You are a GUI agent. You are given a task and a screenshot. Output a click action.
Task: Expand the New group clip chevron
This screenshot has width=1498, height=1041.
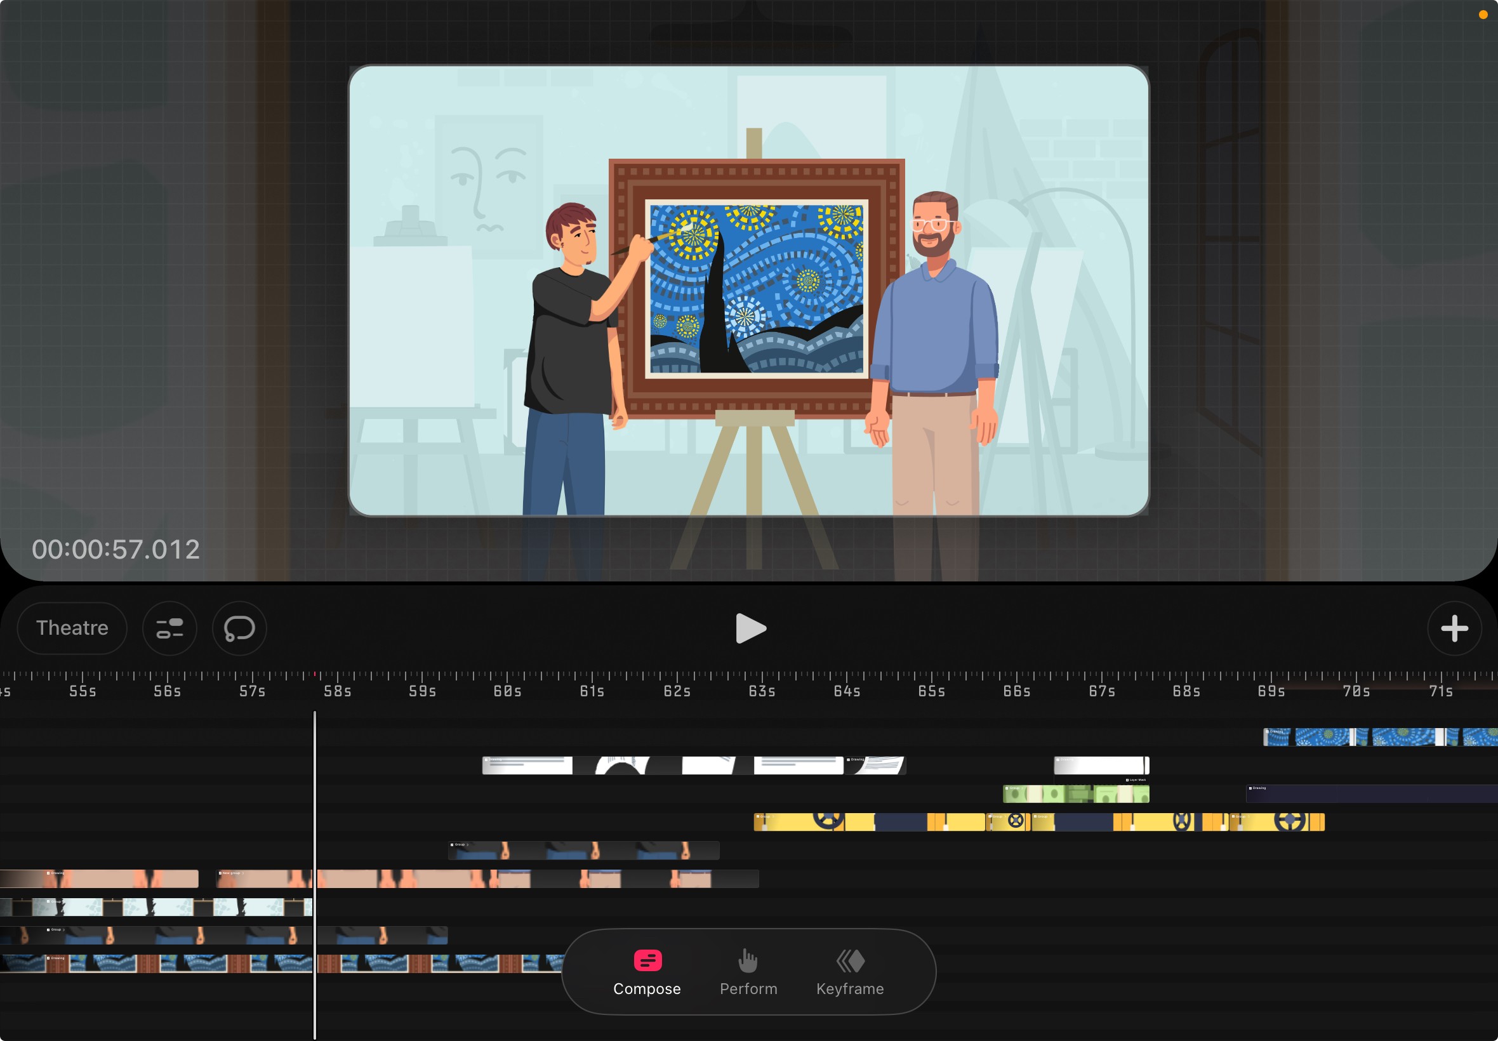(x=243, y=873)
